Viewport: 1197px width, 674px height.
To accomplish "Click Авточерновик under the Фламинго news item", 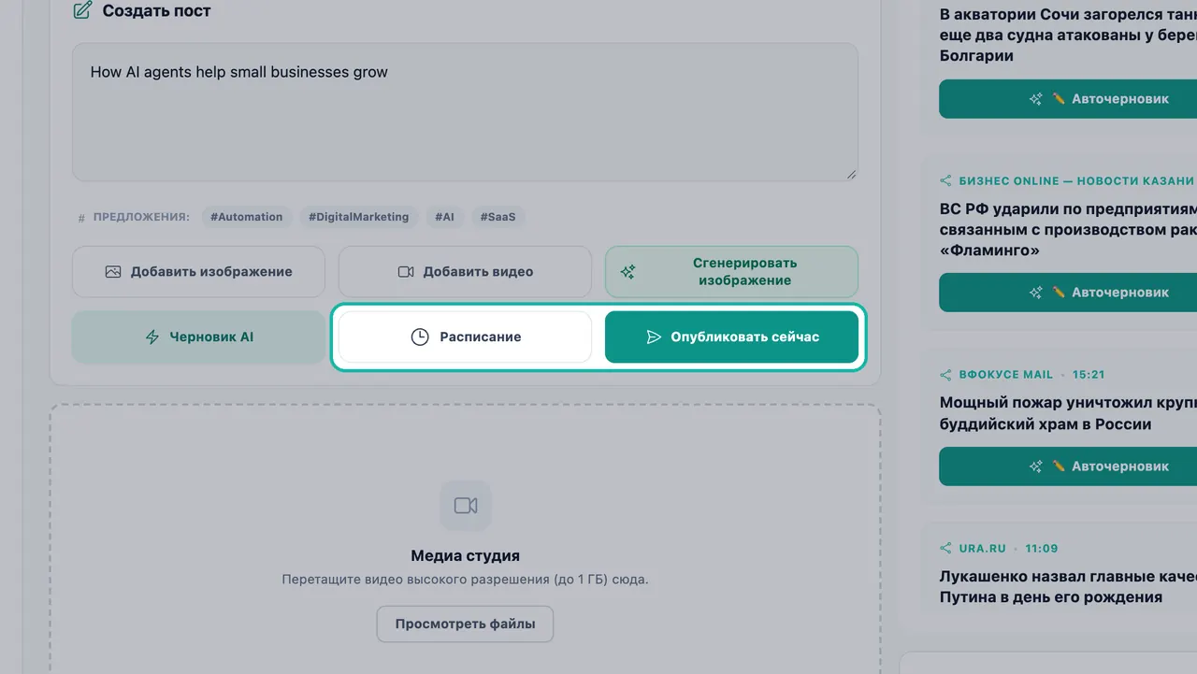I will coord(1068,293).
